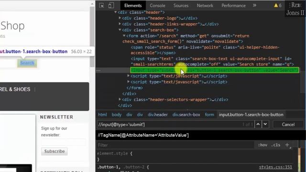The image size is (306, 172).
Task: Open styles.css:151 source link
Action: pyautogui.click(x=275, y=167)
